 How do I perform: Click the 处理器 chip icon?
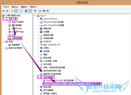(x=41, y=32)
